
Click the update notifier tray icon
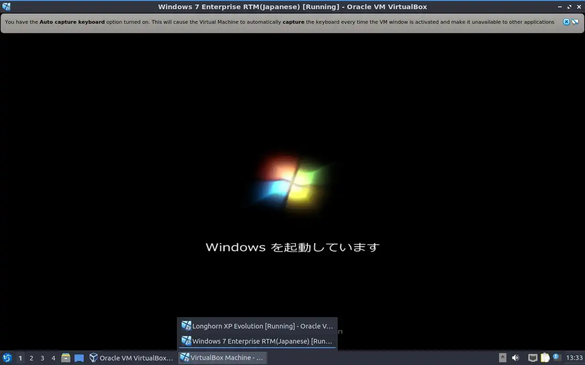click(557, 357)
